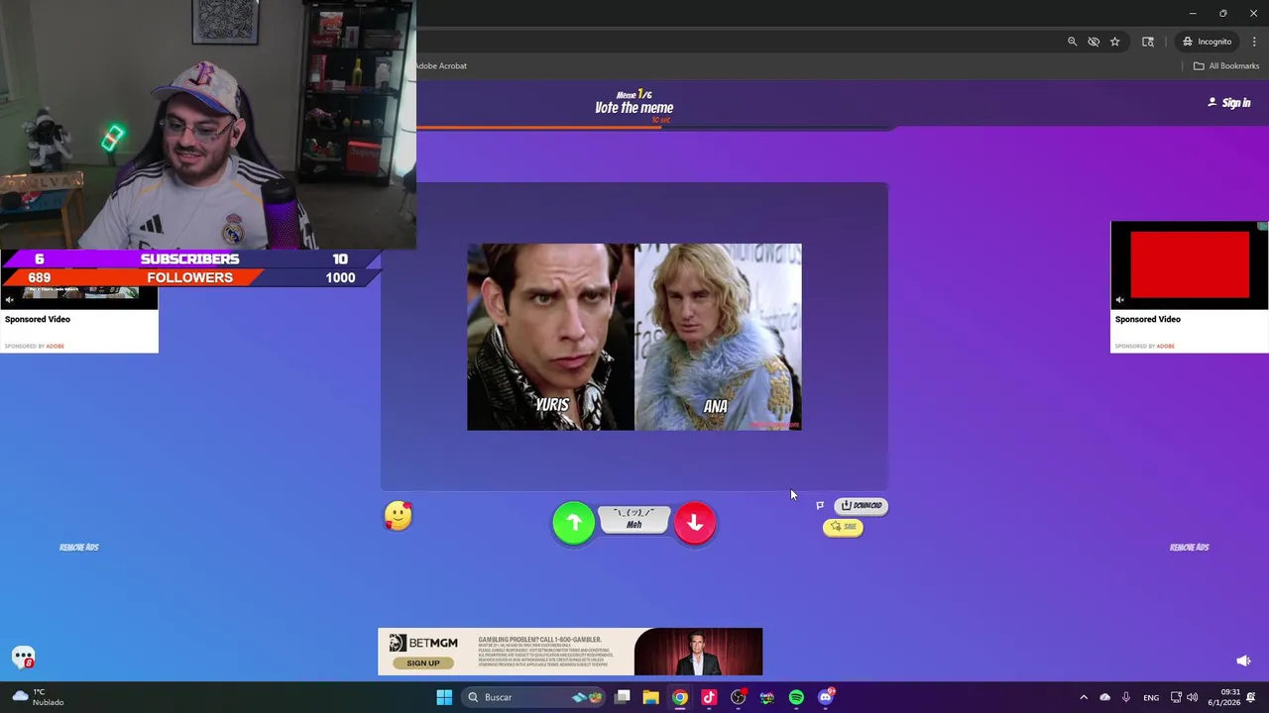Open third-party cookies blocked eye icon
Viewport: 1269px width, 713px height.
pos(1094,42)
